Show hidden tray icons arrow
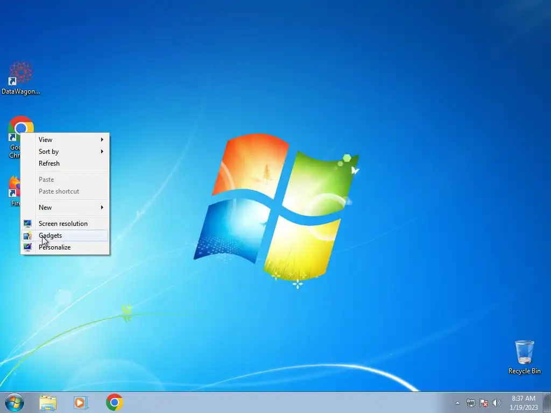The image size is (551, 413). (457, 403)
